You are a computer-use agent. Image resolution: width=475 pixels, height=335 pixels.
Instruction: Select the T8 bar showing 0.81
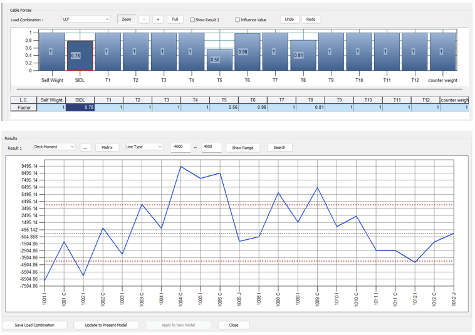[x=303, y=55]
